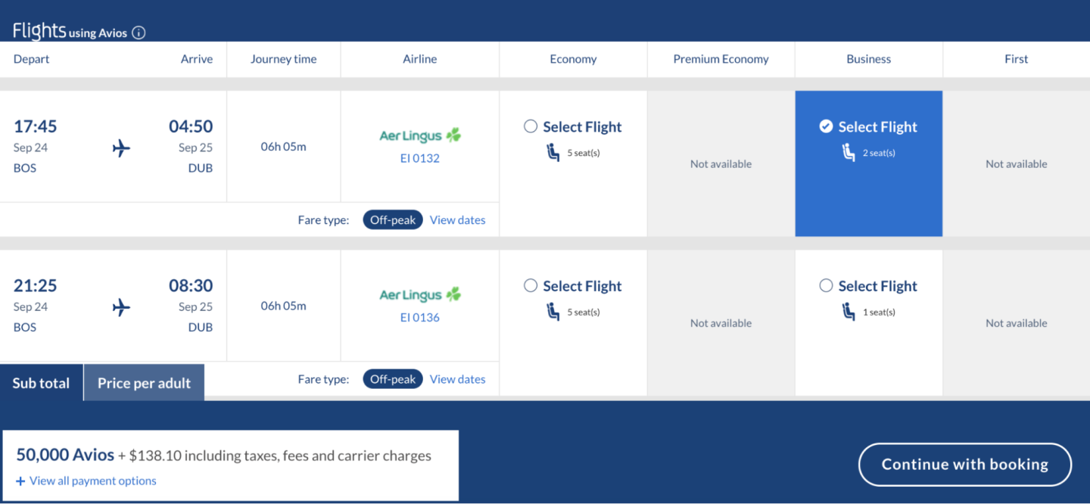Screen dimensions: 1090x504
Task: Switch to the Sub total tab
Action: pyautogui.click(x=41, y=383)
